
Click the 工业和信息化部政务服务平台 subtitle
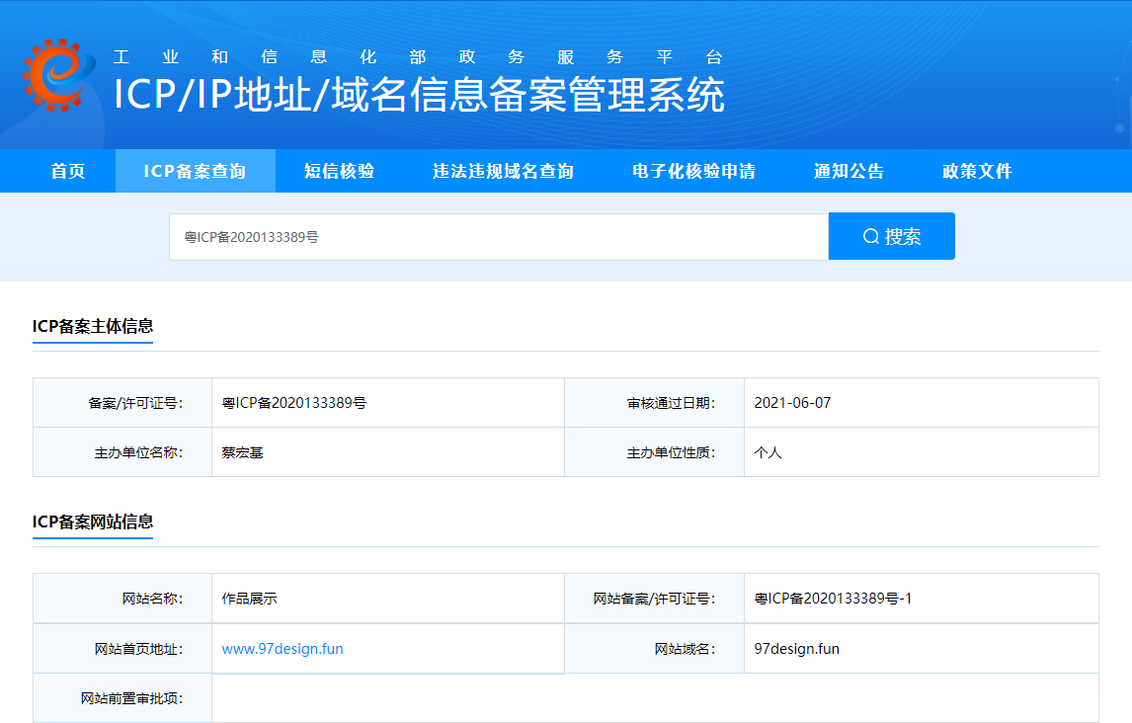pos(418,57)
